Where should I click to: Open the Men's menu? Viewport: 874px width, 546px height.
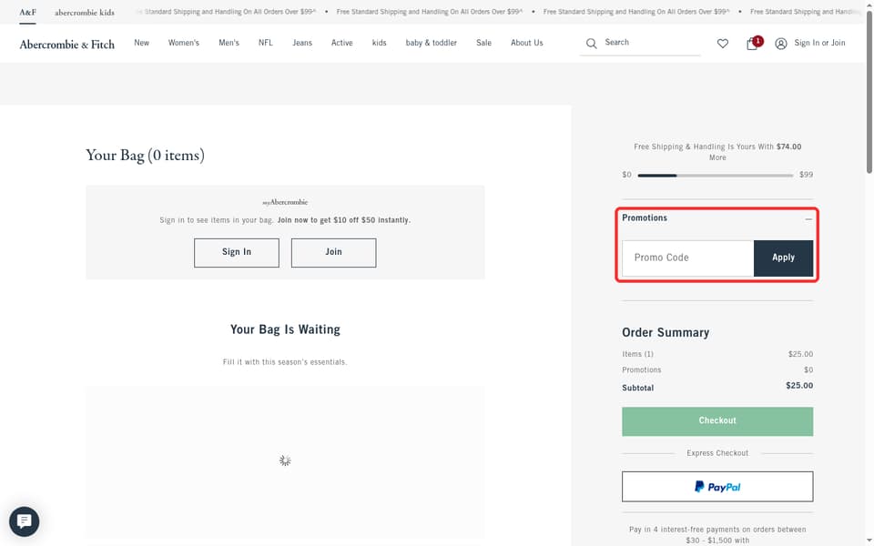(229, 43)
